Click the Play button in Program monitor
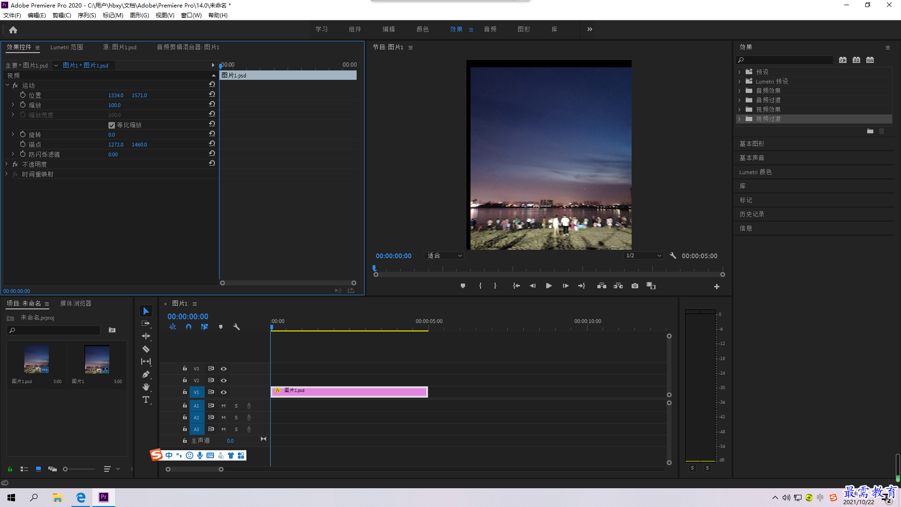The width and height of the screenshot is (901, 507). 549,286
